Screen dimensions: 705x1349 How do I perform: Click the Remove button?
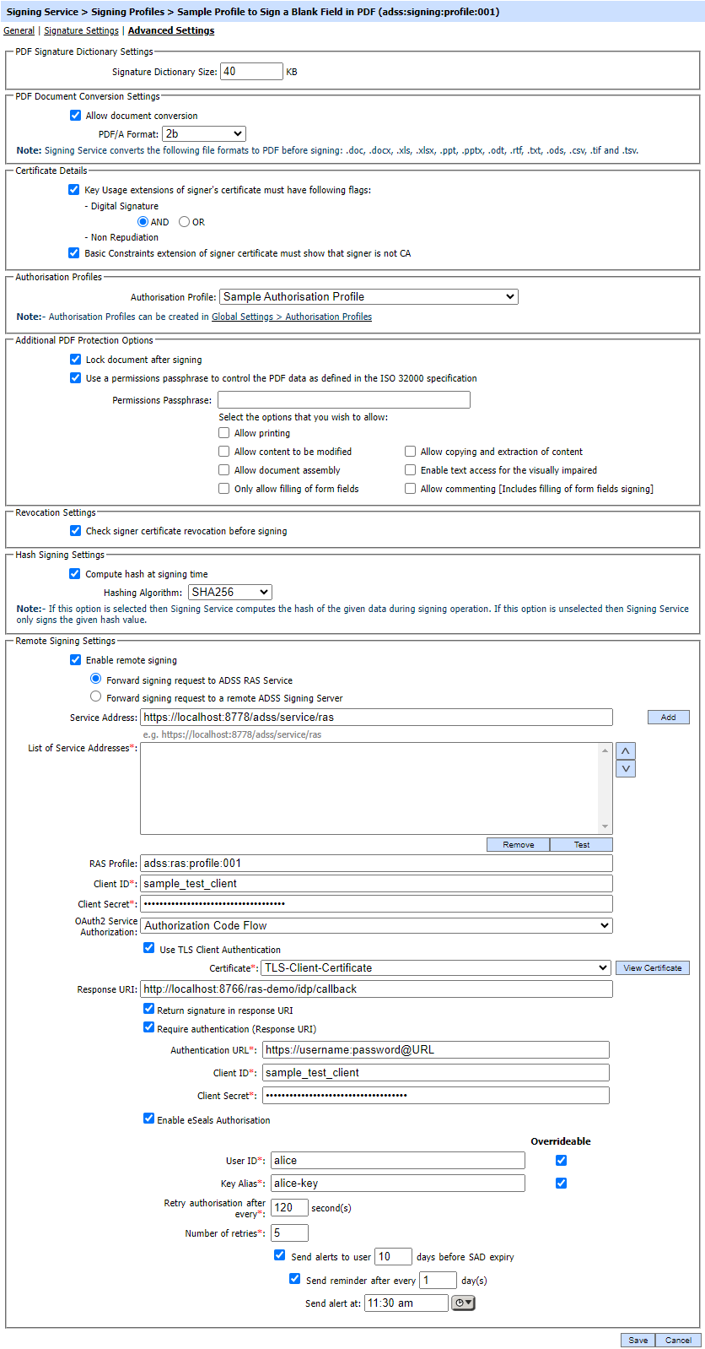[518, 844]
